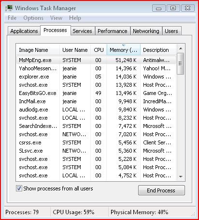Minimize the Task Manager window
This screenshot has width=199, height=220.
158,8
